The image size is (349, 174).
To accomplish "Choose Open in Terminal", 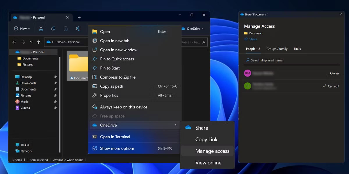I will tap(135, 137).
